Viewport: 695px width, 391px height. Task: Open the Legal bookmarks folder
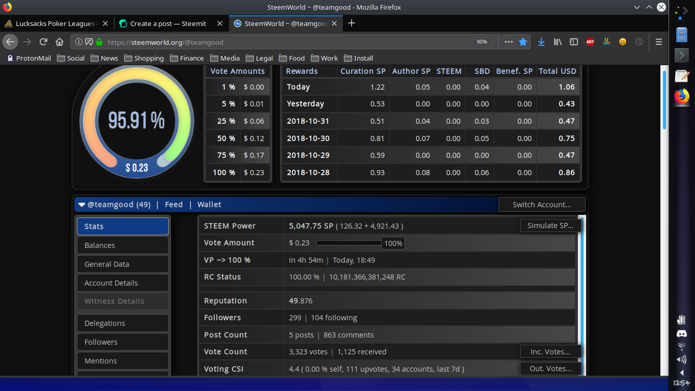pos(259,58)
